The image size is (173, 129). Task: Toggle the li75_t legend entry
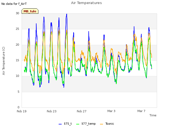point(65,124)
